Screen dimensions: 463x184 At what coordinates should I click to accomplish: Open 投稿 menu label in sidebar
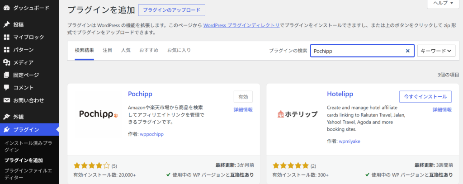point(18,24)
